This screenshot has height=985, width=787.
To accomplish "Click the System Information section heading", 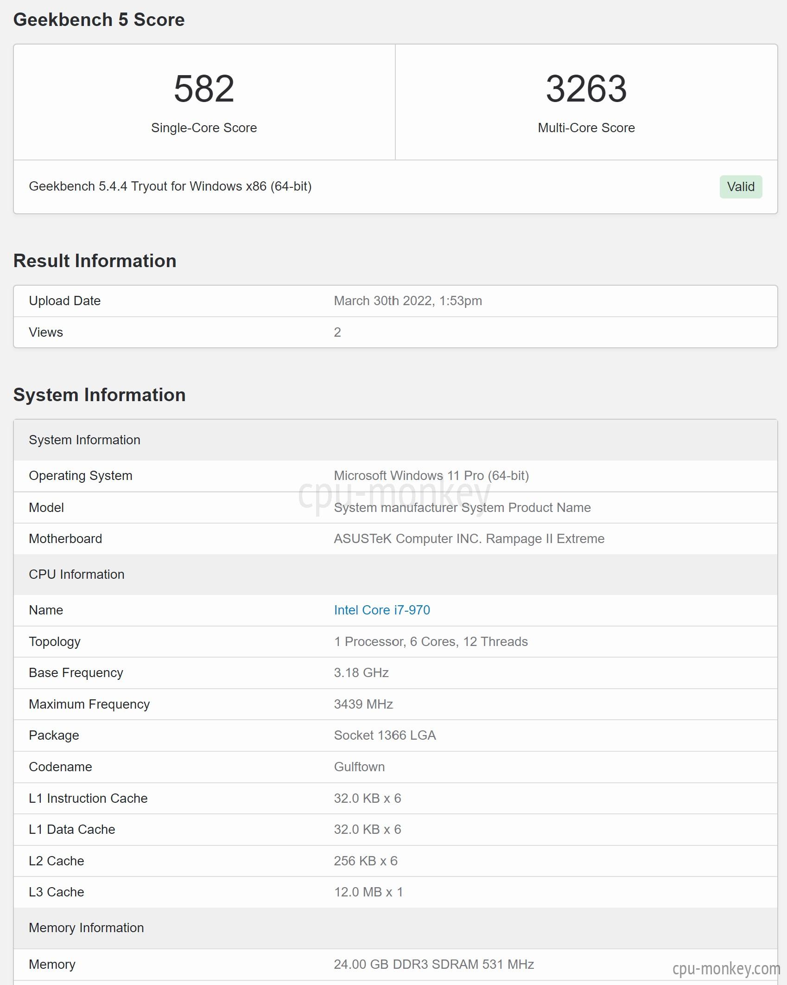I will (x=99, y=395).
